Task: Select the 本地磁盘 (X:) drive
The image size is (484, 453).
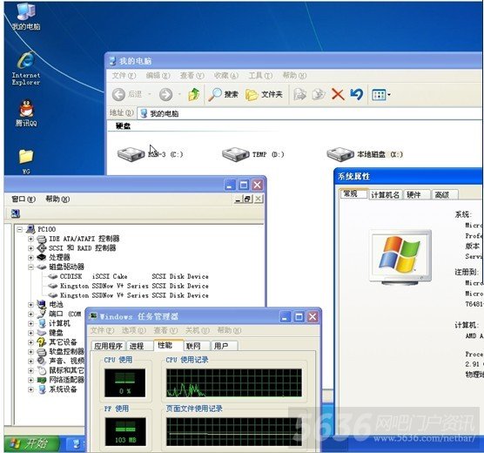Action: click(365, 154)
